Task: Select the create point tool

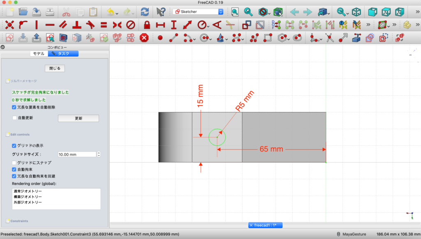Action: pos(160,38)
